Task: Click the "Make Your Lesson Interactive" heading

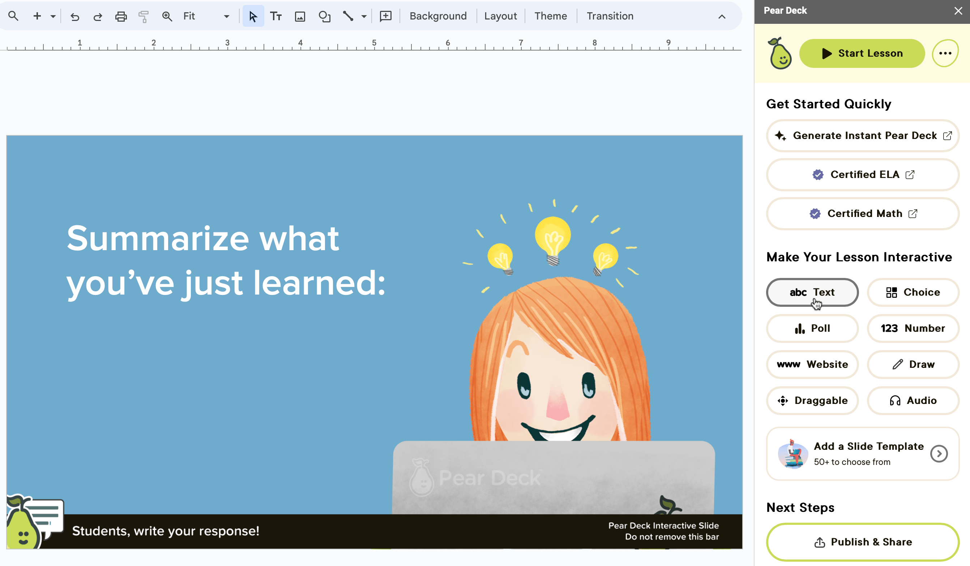Action: tap(859, 257)
